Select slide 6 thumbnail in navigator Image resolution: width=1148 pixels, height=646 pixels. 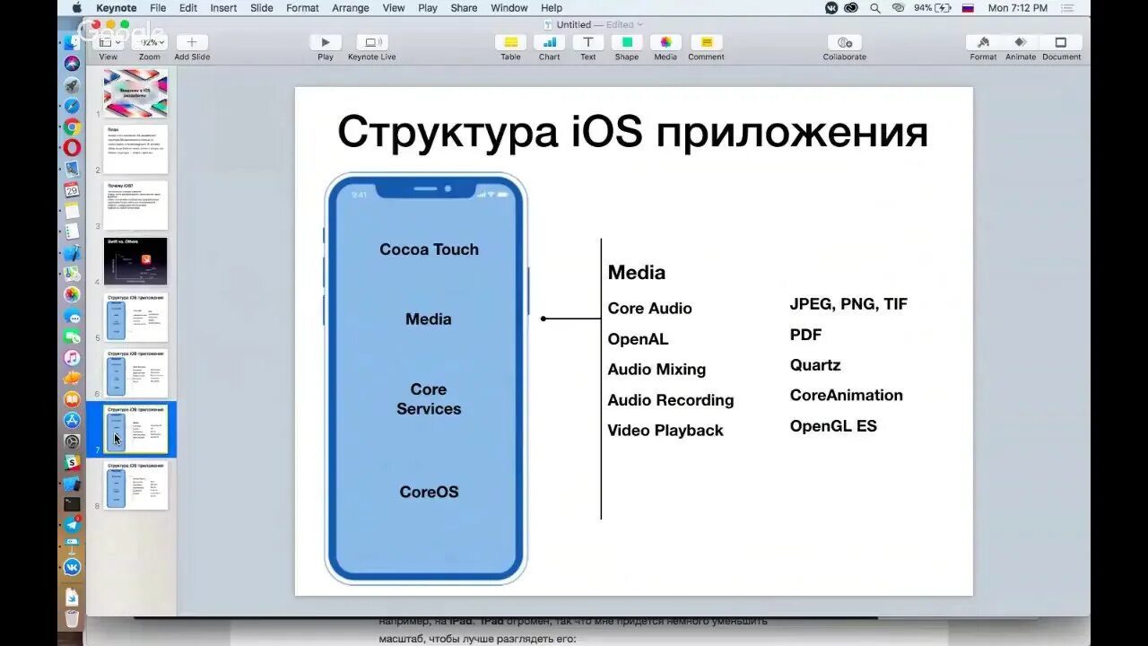[x=135, y=373]
